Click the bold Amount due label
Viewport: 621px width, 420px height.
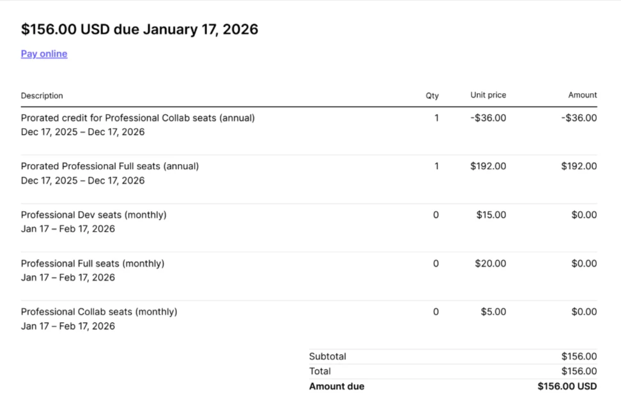click(x=337, y=386)
